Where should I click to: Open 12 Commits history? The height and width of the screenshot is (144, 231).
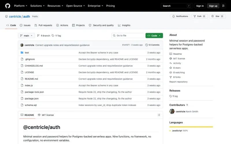click(152, 45)
